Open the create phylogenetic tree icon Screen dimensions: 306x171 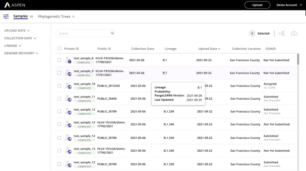282,34
